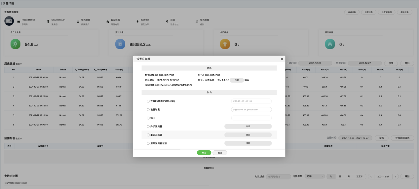Viewport: 419px width, 189px height.
Task: Confirm with the green 确定 button
Action: click(204, 153)
